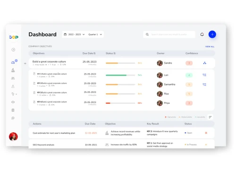Image resolution: width=236 pixels, height=177 pixels.
Task: Click the Confidence column header
Action: click(192, 53)
